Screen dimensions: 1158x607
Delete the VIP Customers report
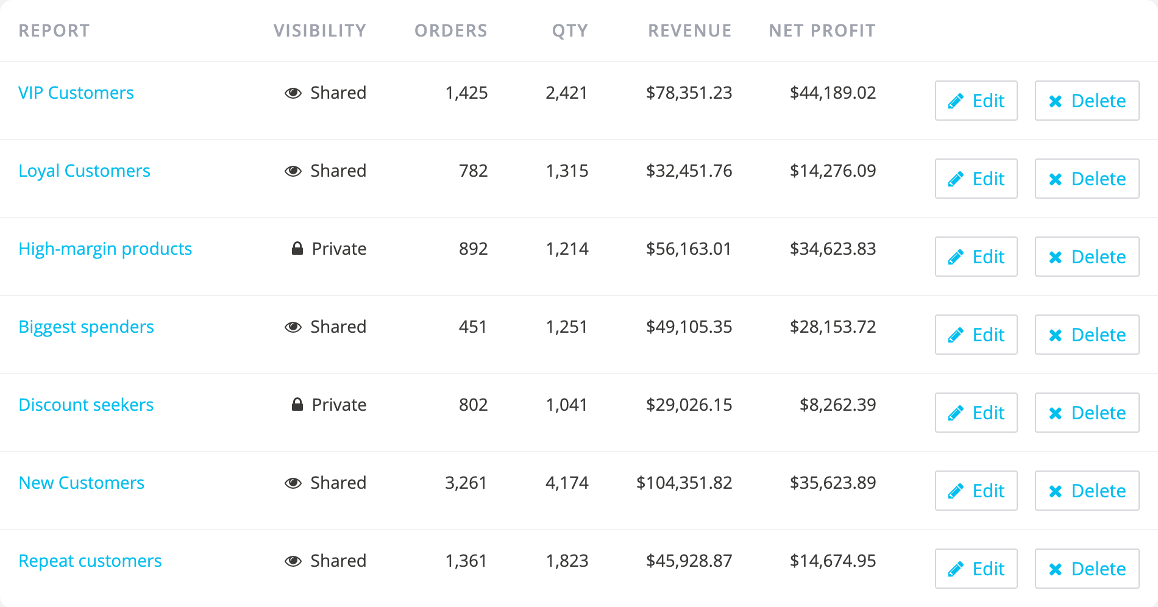[x=1087, y=101]
